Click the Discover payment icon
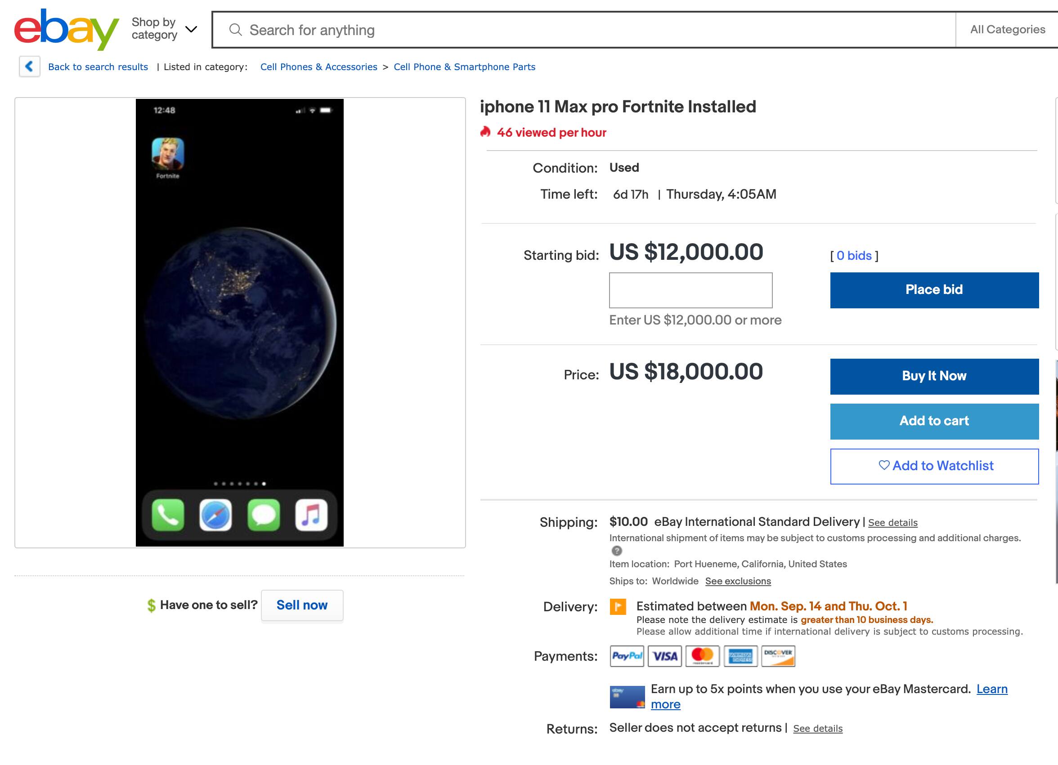Screen dimensions: 1058x765 tap(778, 656)
